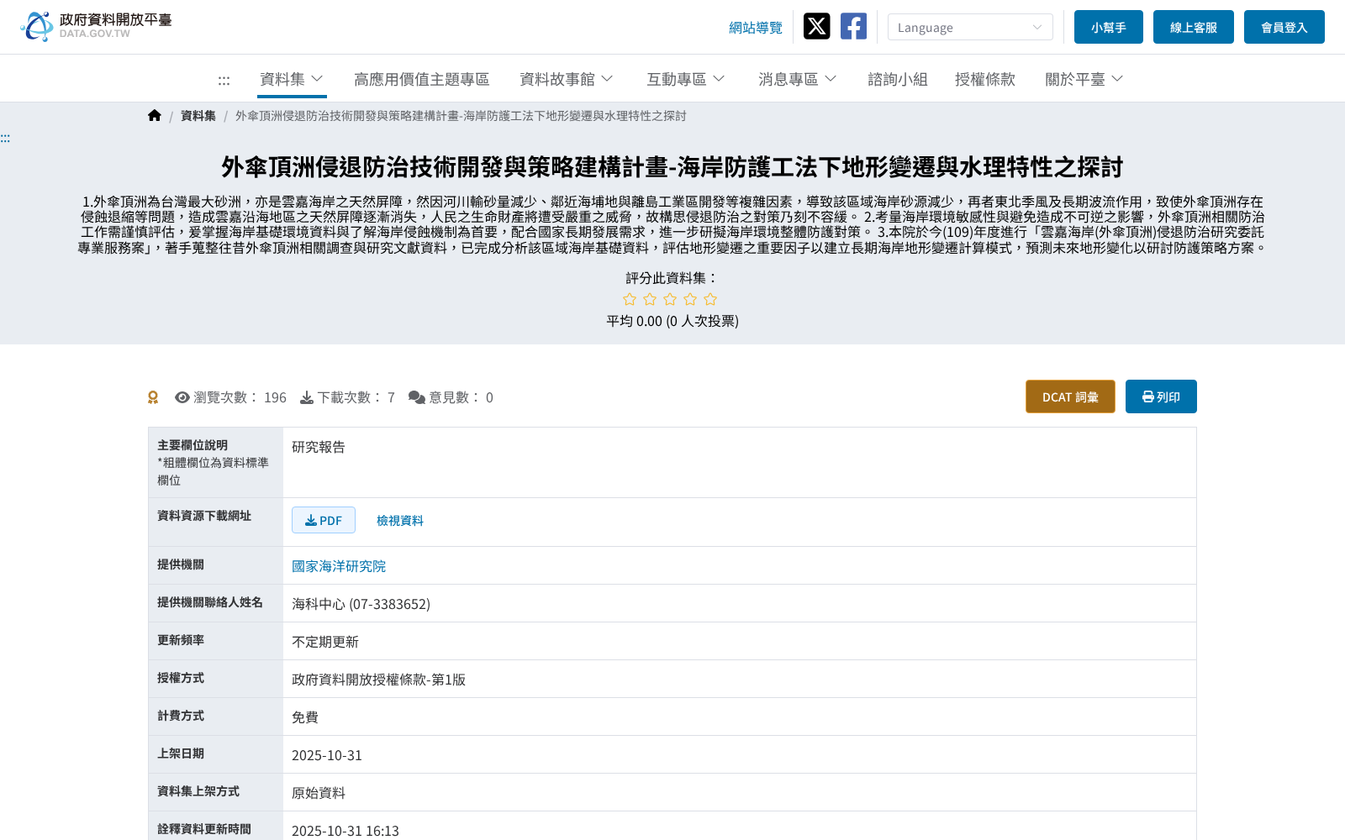Click the ::: accesskey marker at left edge
Viewport: 1345px width, 840px height.
[x=5, y=138]
